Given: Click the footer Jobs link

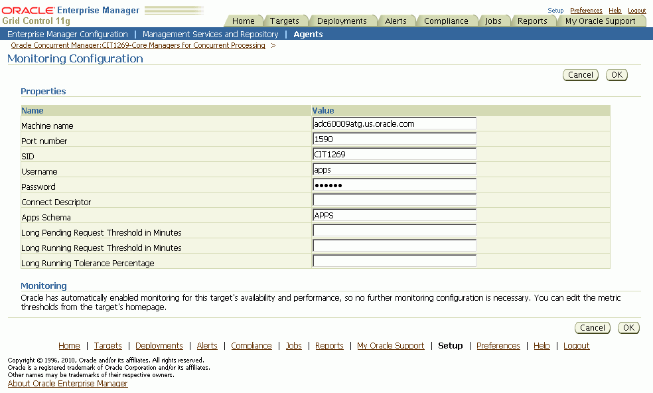Looking at the screenshot, I should [x=293, y=345].
